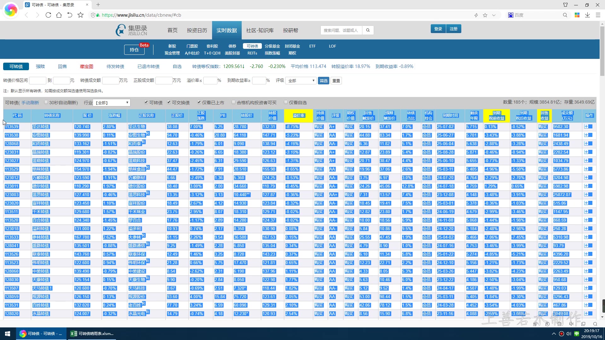Open the Windows Start button

(8, 334)
